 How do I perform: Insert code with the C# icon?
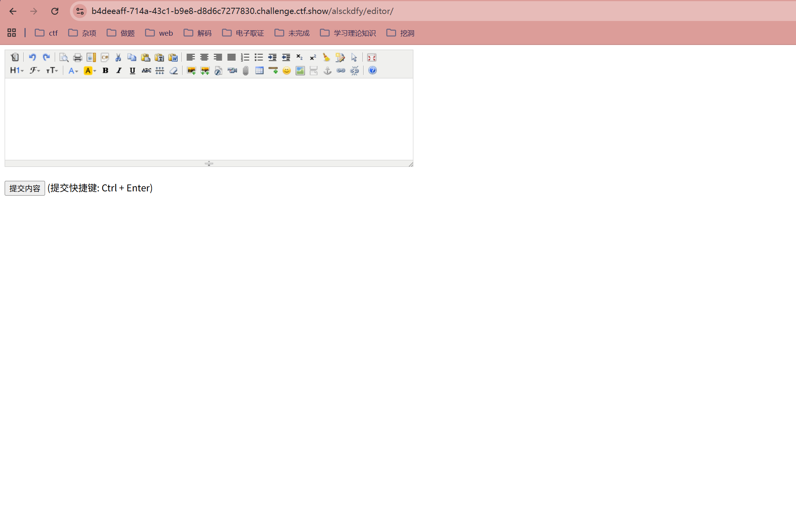coord(105,57)
